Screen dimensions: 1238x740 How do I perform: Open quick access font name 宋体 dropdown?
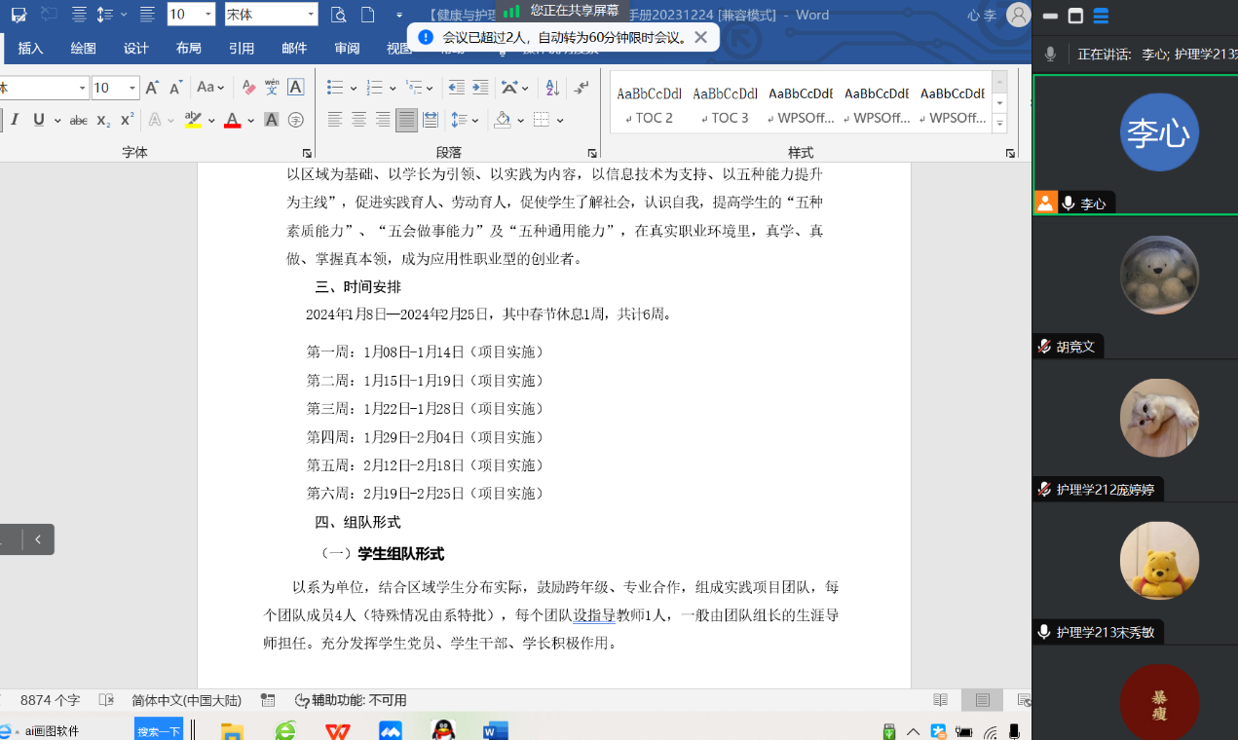[x=311, y=15]
